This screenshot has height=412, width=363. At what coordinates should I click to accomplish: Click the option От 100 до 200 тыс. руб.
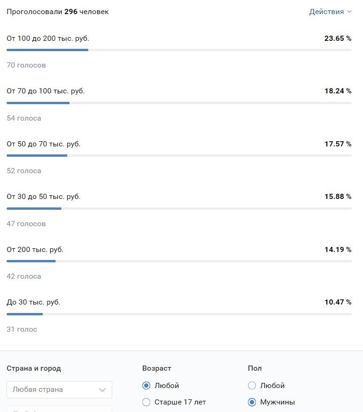click(48, 38)
